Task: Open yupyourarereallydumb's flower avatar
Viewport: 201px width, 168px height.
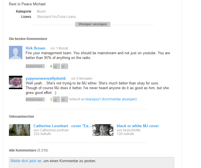Action: (16, 82)
